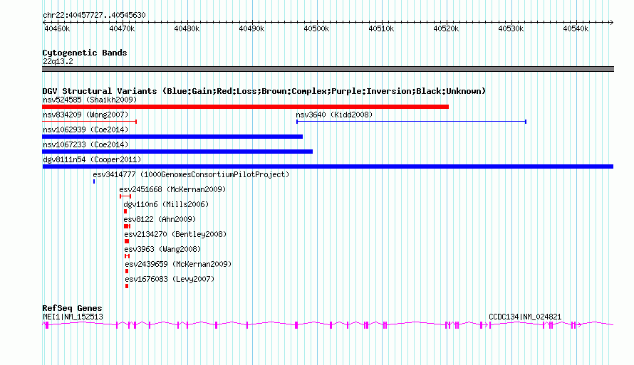Click the 40520k ruler label
634x365 pixels.
click(446, 28)
